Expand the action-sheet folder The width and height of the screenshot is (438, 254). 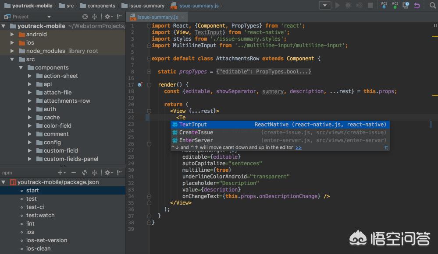click(30, 76)
